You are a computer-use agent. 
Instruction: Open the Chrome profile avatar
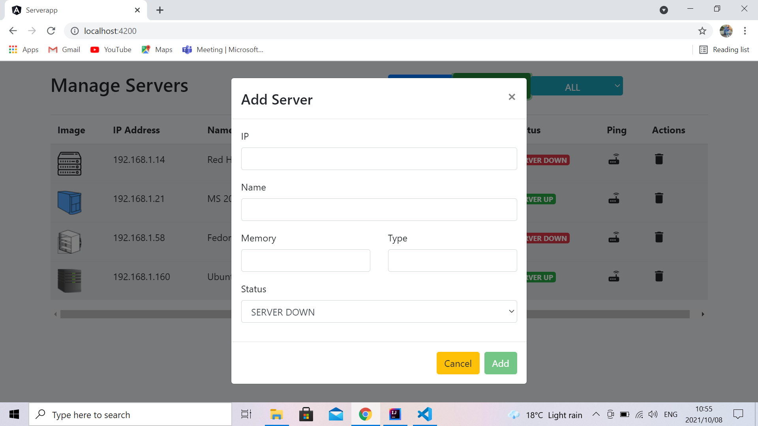[726, 31]
